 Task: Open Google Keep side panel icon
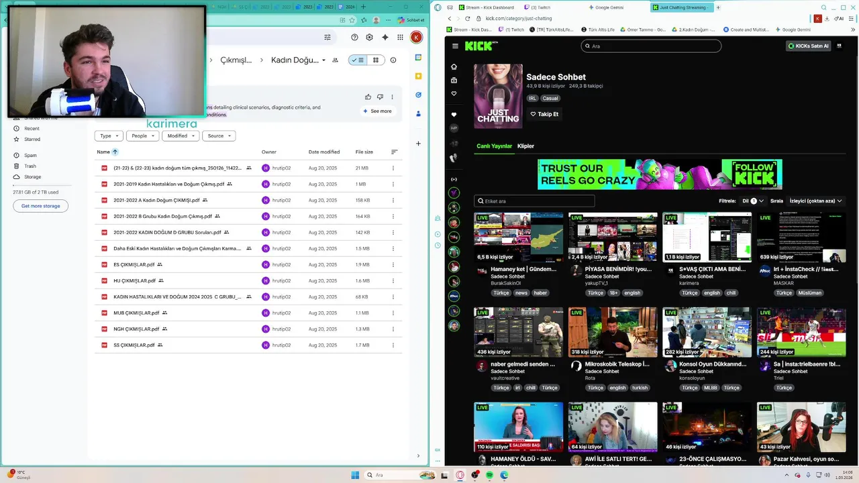(418, 76)
